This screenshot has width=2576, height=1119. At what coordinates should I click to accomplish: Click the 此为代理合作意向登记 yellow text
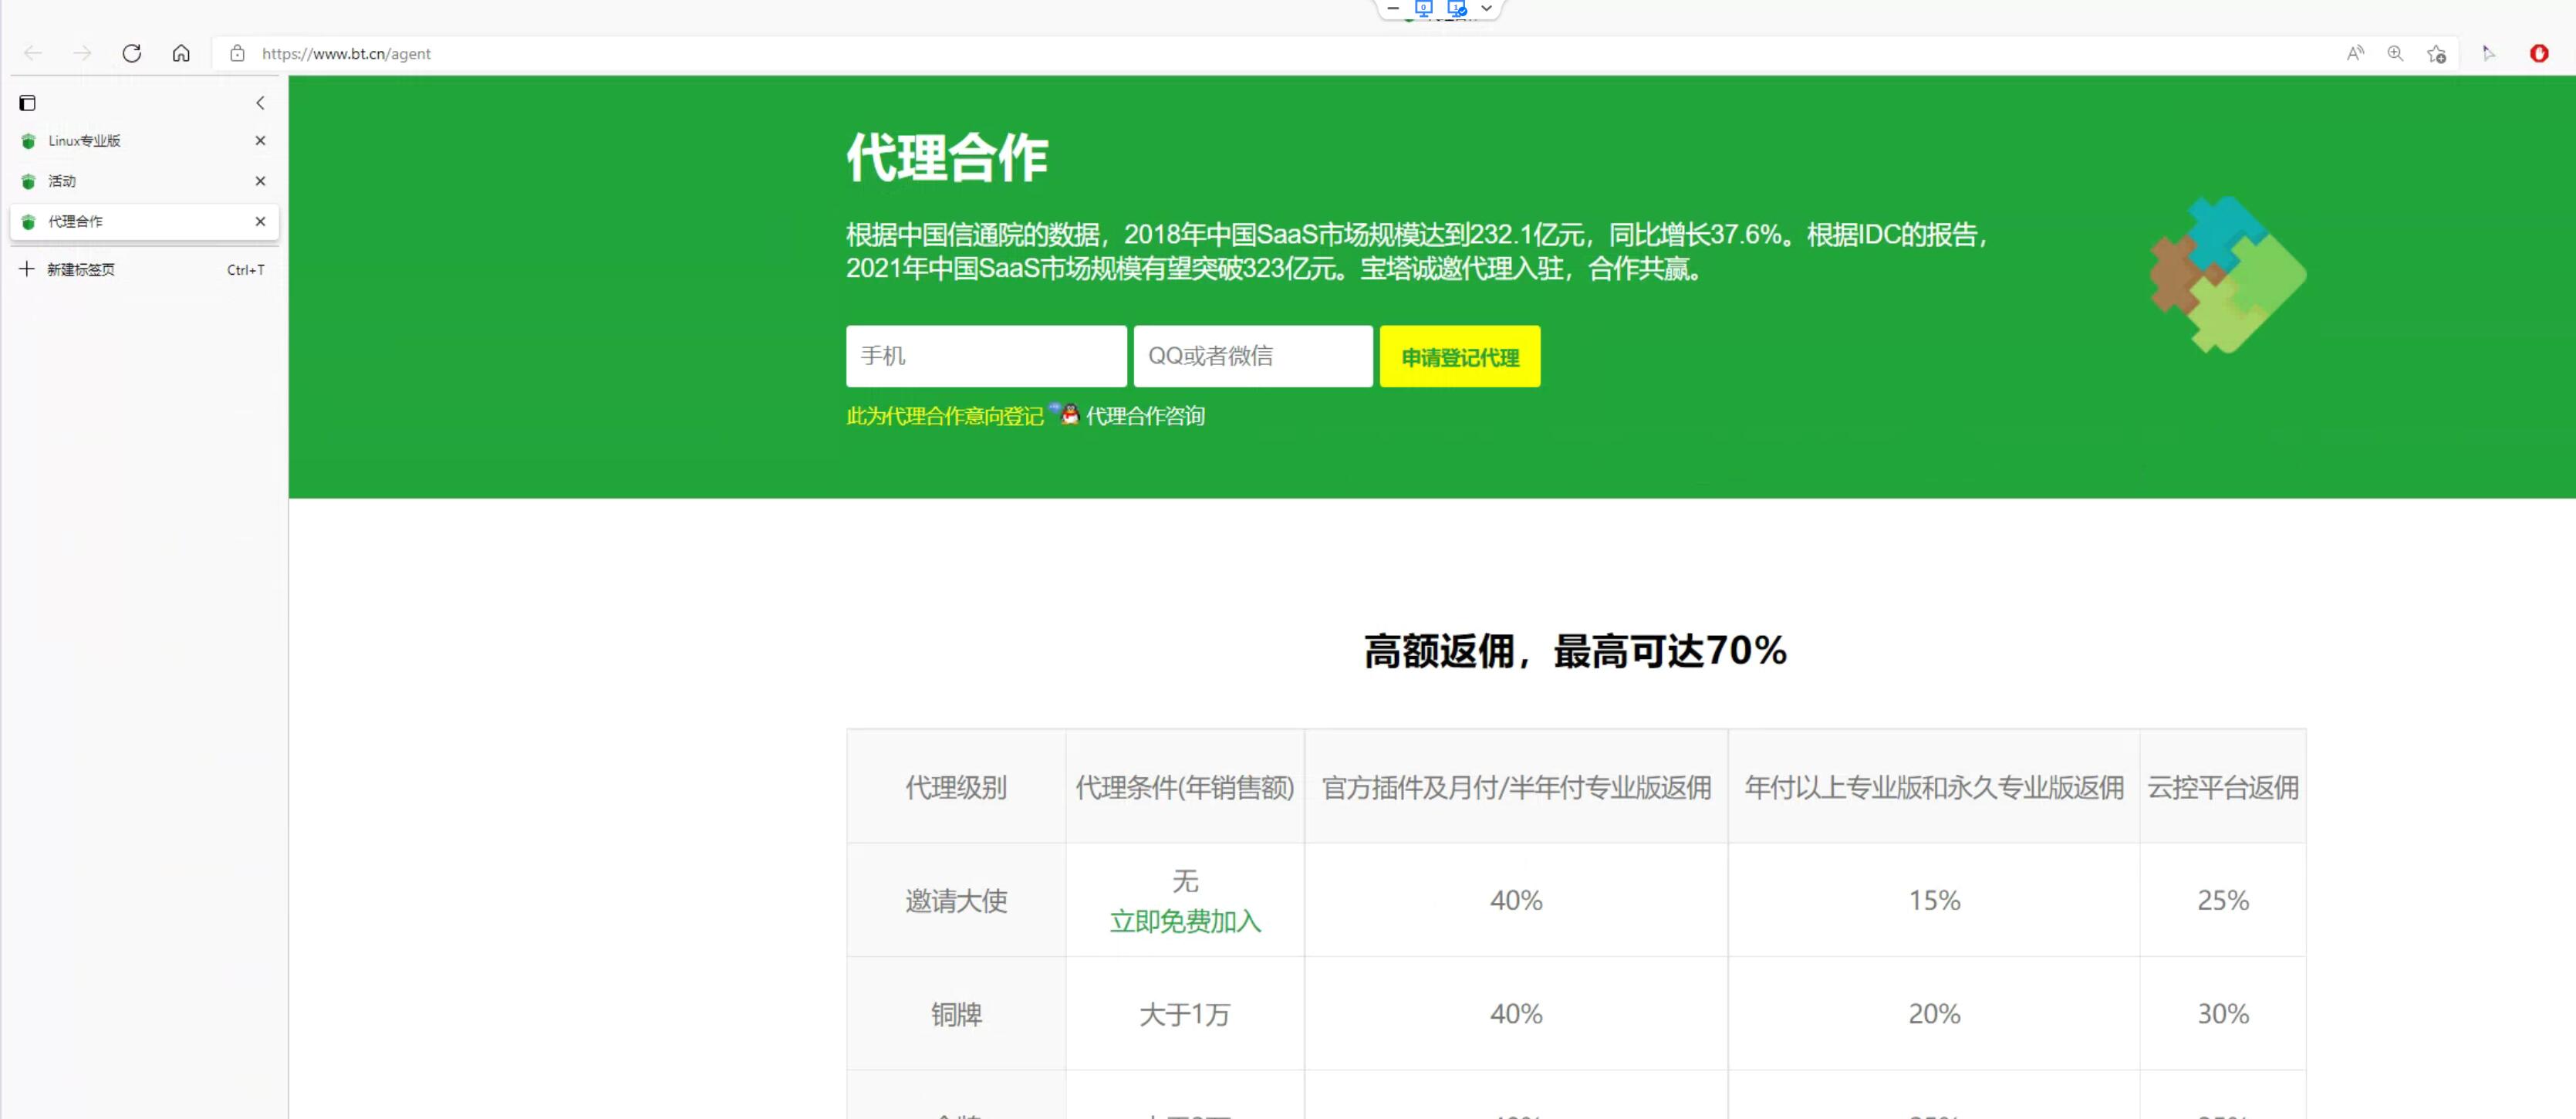(944, 416)
